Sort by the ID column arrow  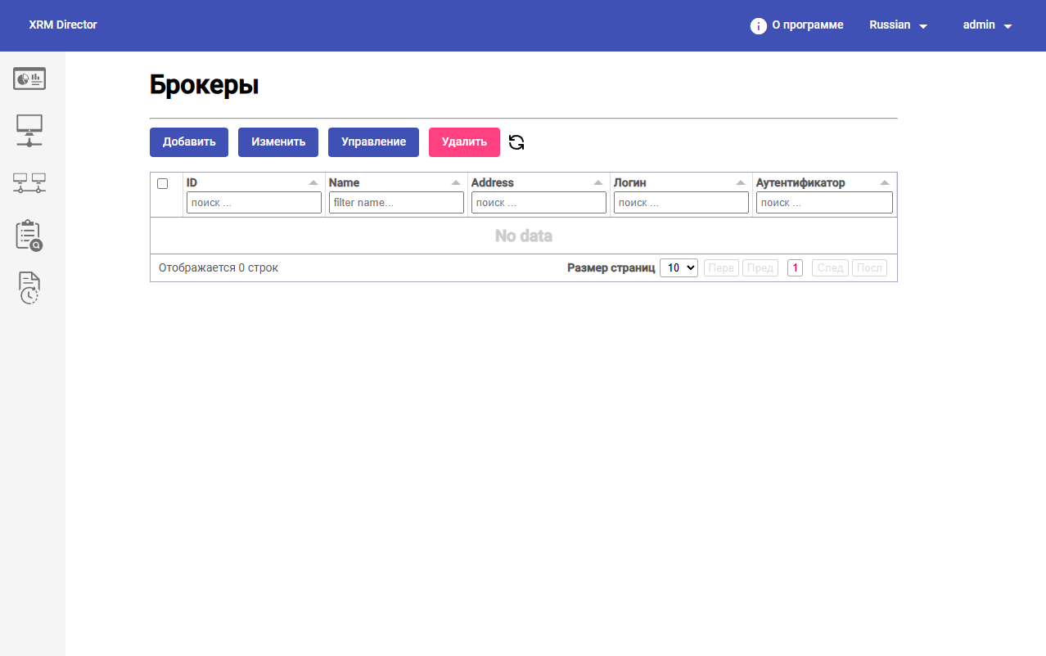(x=313, y=183)
